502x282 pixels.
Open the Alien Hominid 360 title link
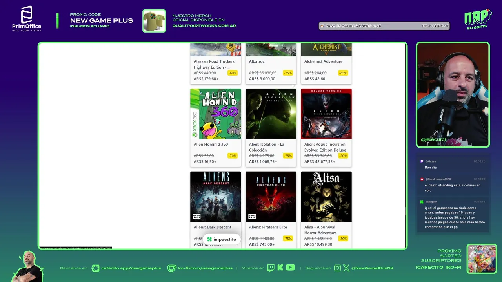pyautogui.click(x=211, y=144)
